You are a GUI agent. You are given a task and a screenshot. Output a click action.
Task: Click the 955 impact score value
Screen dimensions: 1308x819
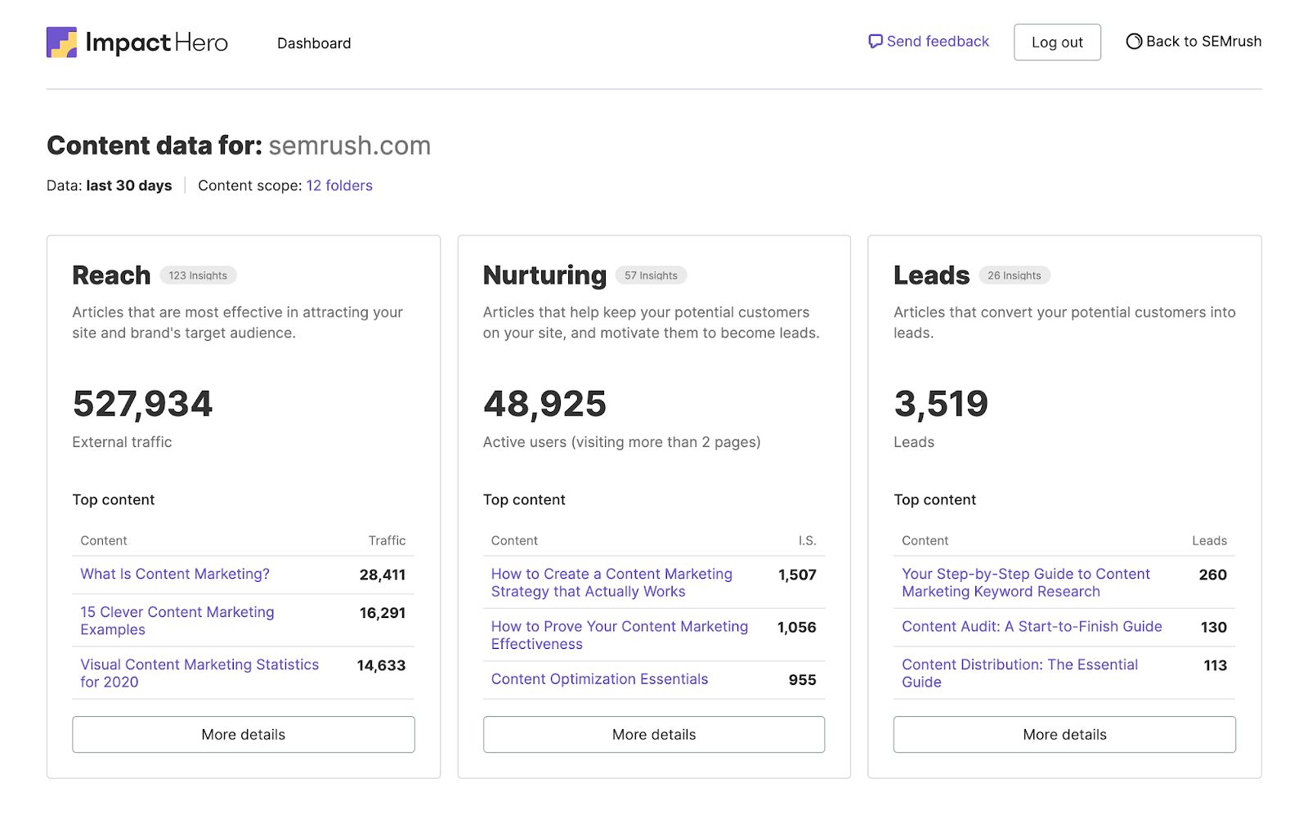tap(803, 680)
